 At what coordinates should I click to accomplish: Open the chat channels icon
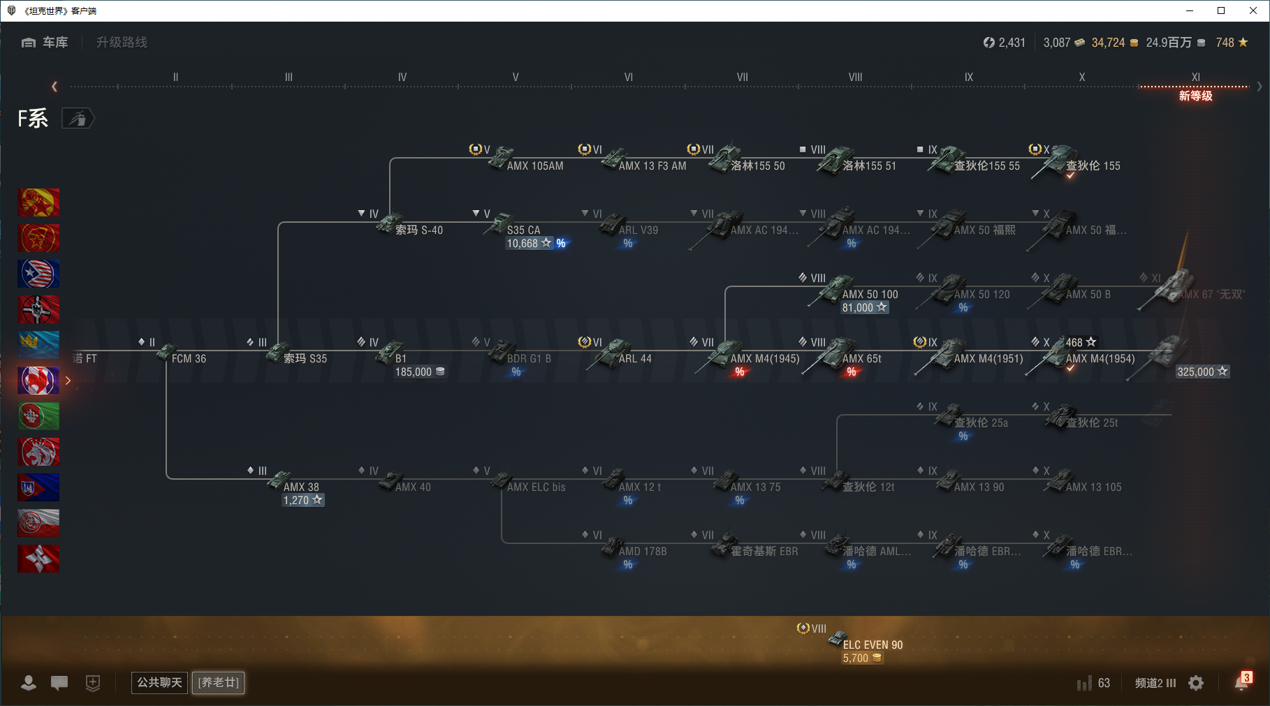(59, 683)
